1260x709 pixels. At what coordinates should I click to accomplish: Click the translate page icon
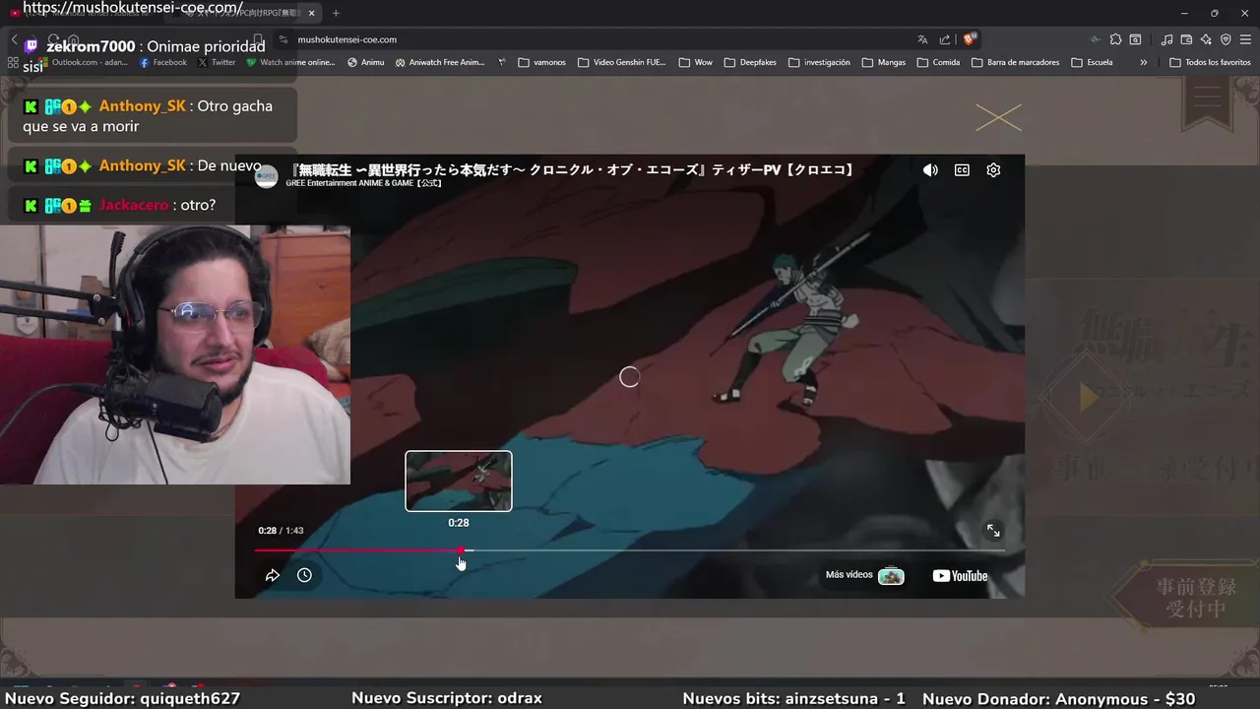click(922, 39)
